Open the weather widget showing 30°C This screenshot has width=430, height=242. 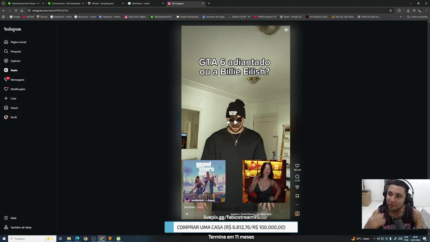(360, 239)
